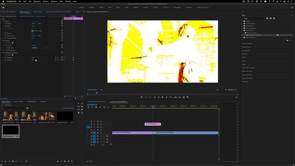Toggle Opacity animation stopwatch
The height and width of the screenshot is (166, 295).
(x=6, y=45)
